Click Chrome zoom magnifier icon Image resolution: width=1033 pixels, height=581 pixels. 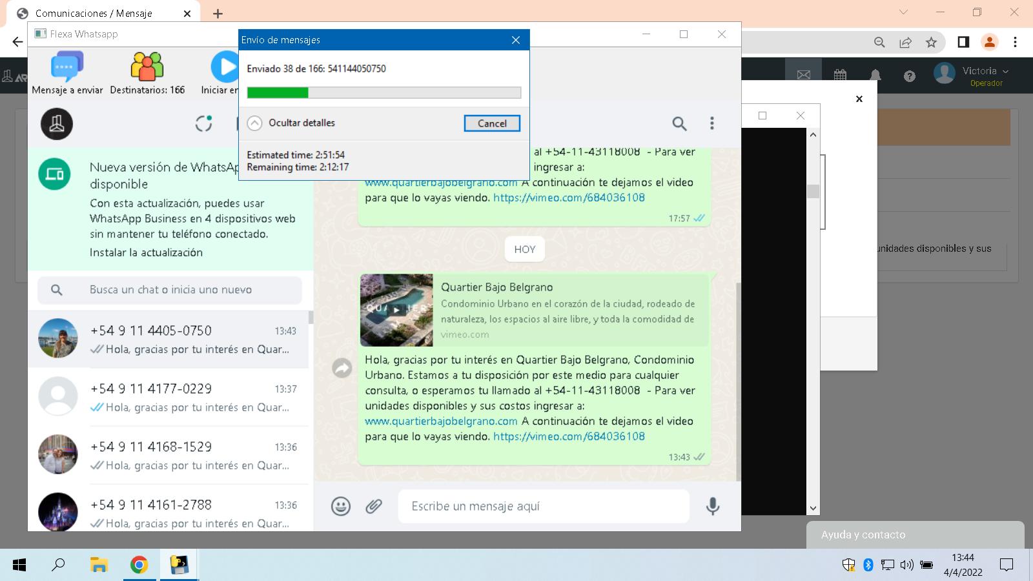click(x=879, y=42)
